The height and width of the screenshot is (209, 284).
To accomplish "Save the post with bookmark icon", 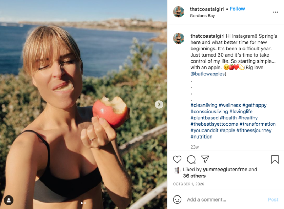I will tap(275, 159).
